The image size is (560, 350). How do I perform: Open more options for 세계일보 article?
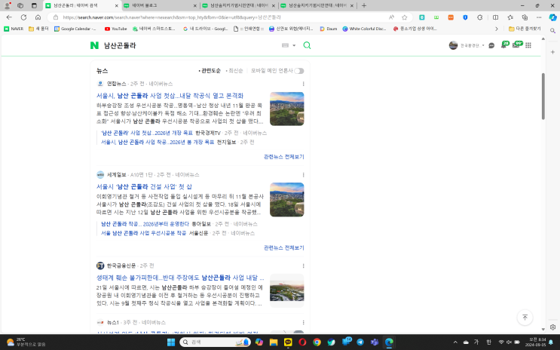(303, 175)
